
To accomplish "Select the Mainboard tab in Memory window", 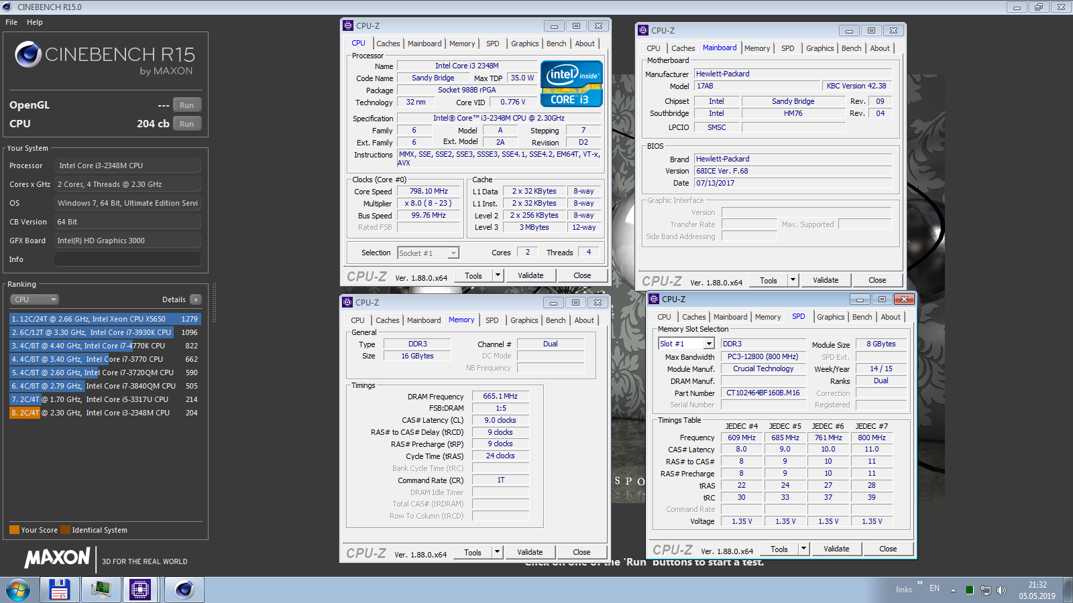I will point(424,320).
